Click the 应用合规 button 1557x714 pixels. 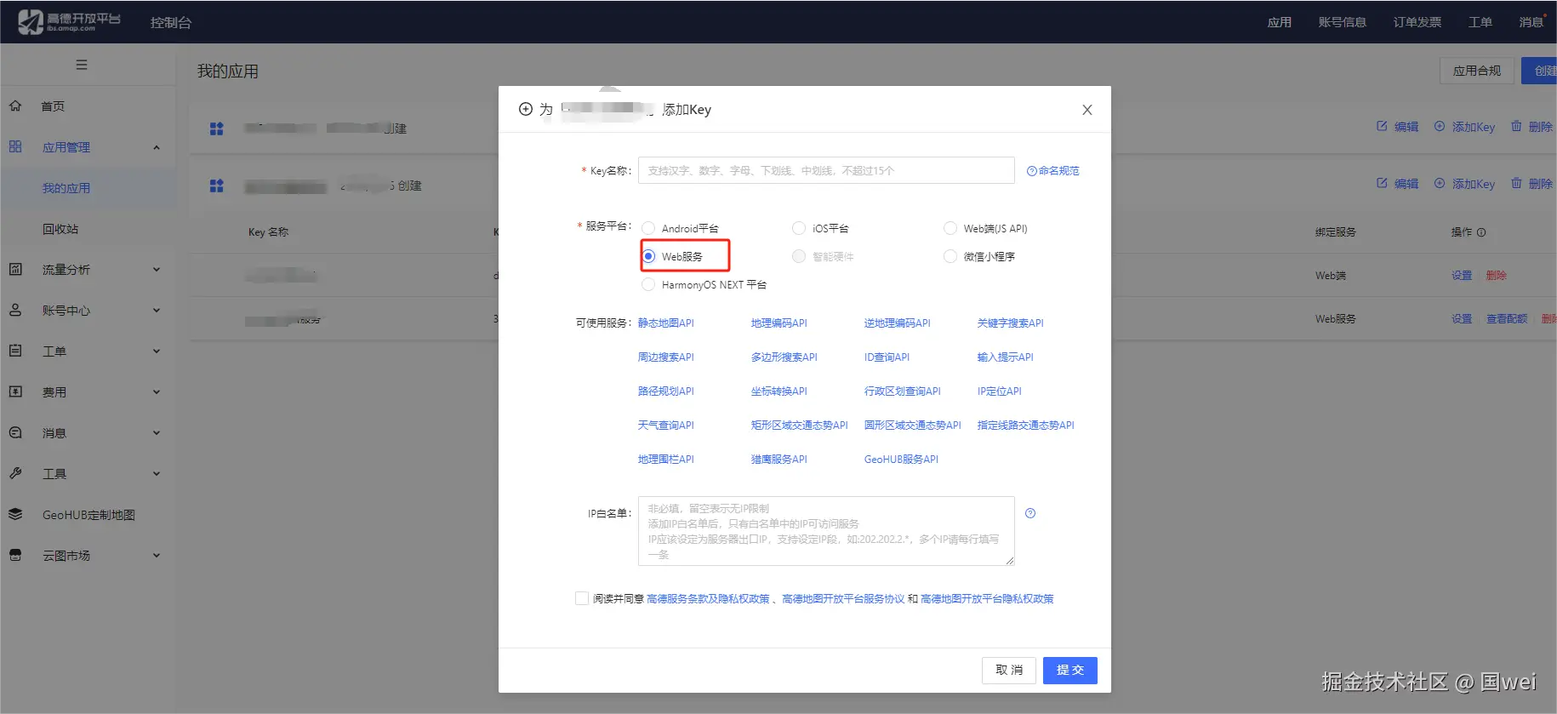point(1477,71)
